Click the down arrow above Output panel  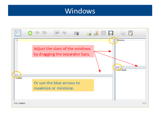pos(17,75)
